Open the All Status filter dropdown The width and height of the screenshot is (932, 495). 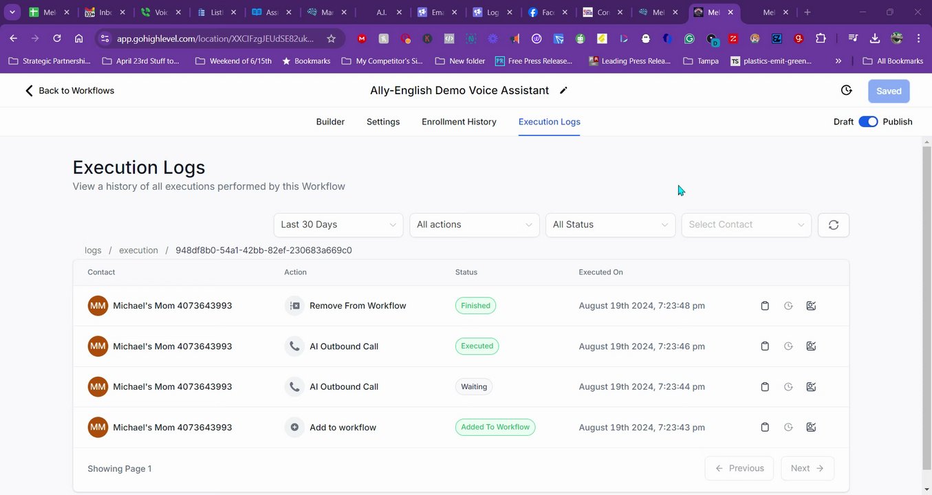click(610, 225)
